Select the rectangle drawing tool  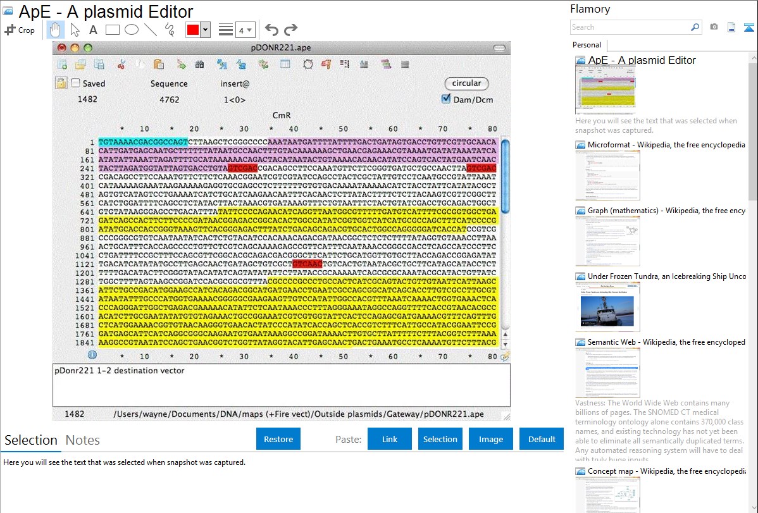click(112, 30)
